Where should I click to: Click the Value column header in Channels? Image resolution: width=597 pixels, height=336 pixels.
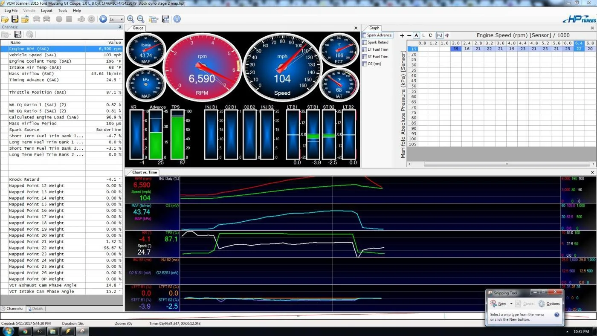click(x=104, y=43)
